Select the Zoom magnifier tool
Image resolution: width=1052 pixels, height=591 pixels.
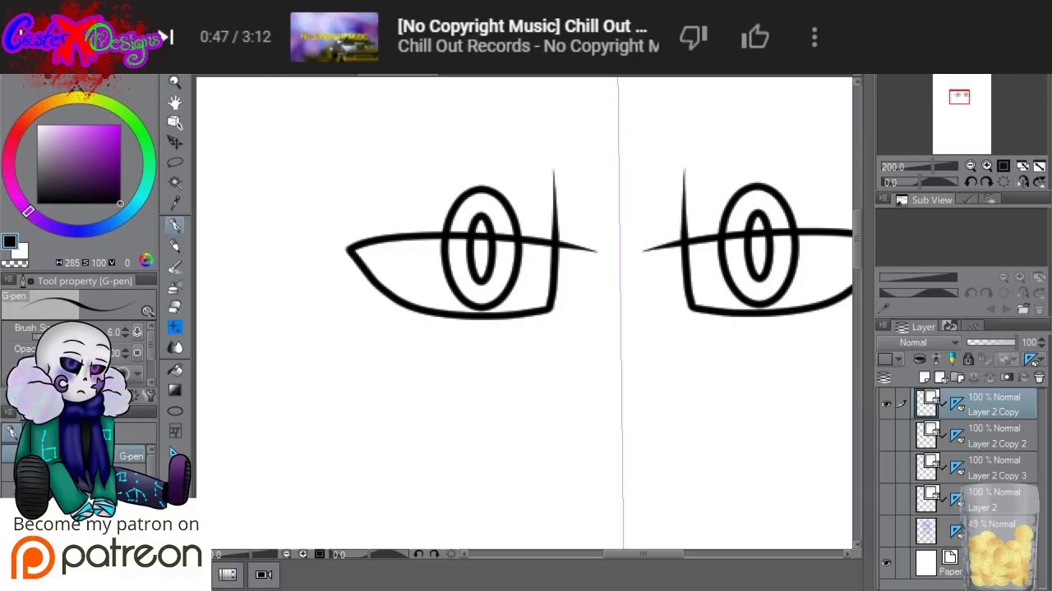[x=175, y=82]
